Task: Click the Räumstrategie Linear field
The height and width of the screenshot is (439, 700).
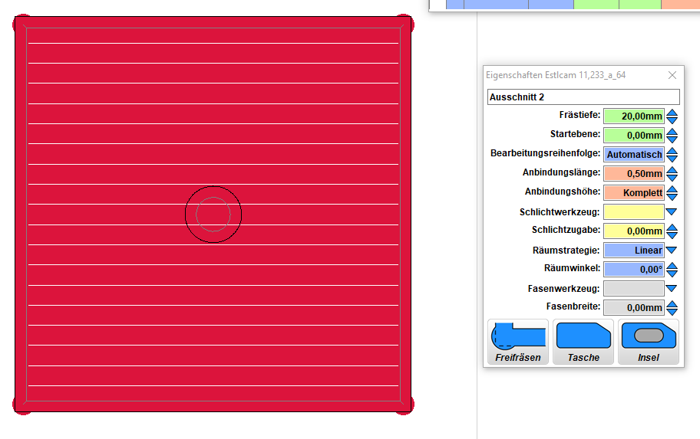Action: pyautogui.click(x=633, y=250)
